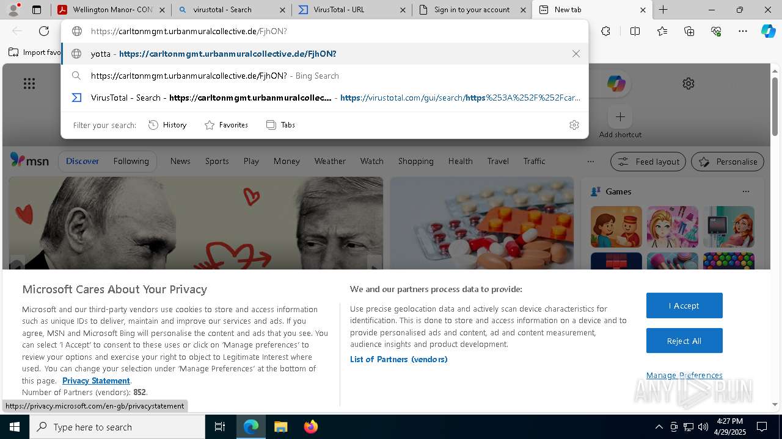This screenshot has height=439, width=782.
Task: Open the Sports category
Action: (217, 161)
